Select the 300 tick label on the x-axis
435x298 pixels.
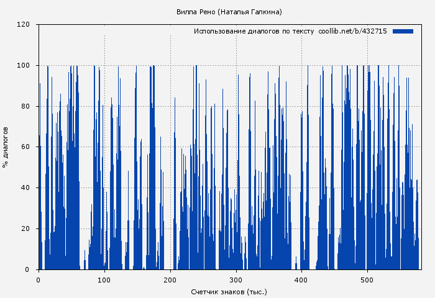tap(236, 279)
